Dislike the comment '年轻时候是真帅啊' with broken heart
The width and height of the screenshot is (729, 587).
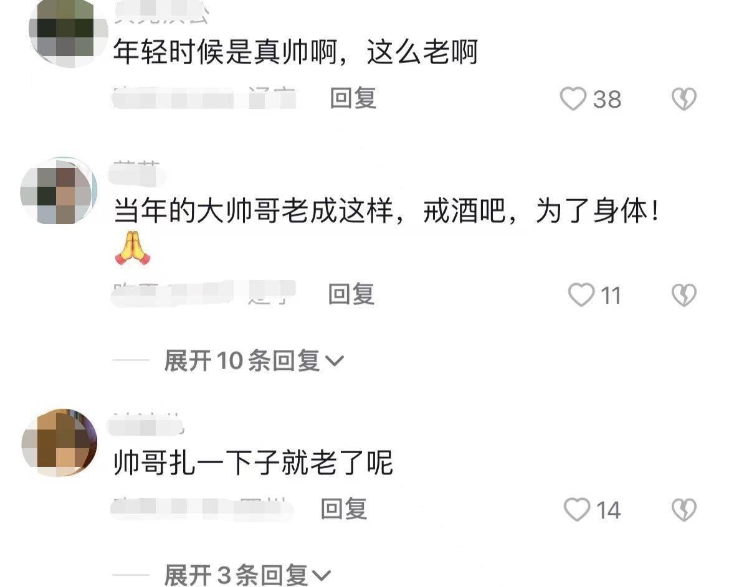(684, 99)
